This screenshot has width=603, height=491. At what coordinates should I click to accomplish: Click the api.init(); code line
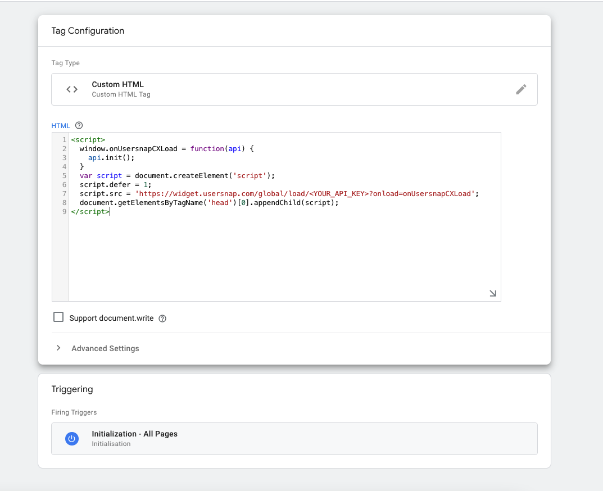coord(111,158)
